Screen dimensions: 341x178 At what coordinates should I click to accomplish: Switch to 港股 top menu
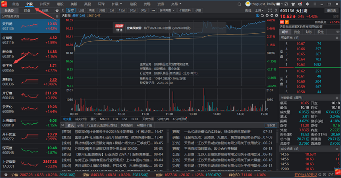(x=60, y=4)
